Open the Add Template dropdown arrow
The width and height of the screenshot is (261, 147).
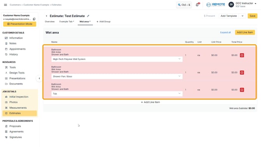click(x=243, y=16)
